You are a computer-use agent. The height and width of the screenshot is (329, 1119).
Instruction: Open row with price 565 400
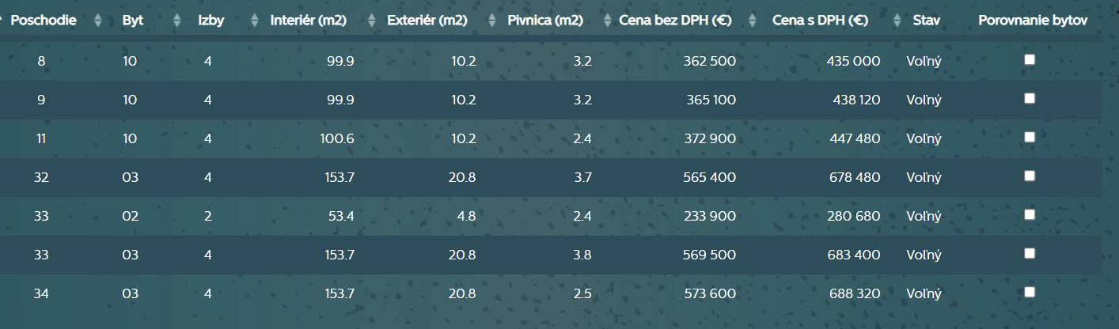709,178
